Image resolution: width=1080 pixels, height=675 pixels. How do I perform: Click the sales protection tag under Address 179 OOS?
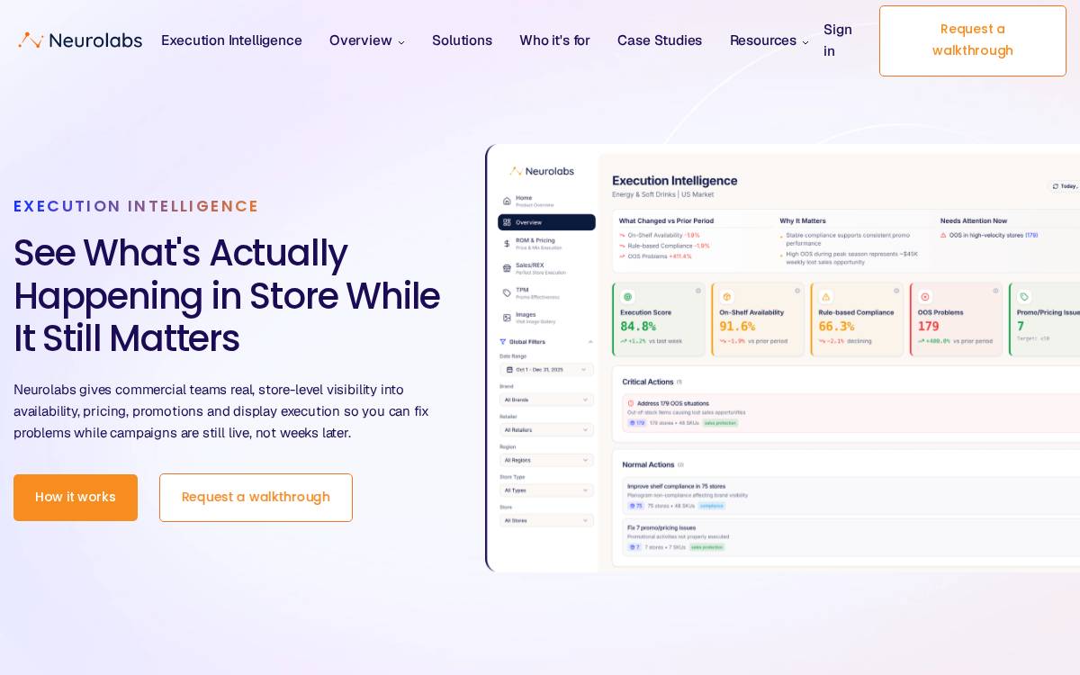coord(720,423)
